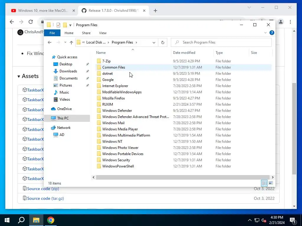Open the File ribbon tab
Viewport: 302px width, 226px height.
52,33
